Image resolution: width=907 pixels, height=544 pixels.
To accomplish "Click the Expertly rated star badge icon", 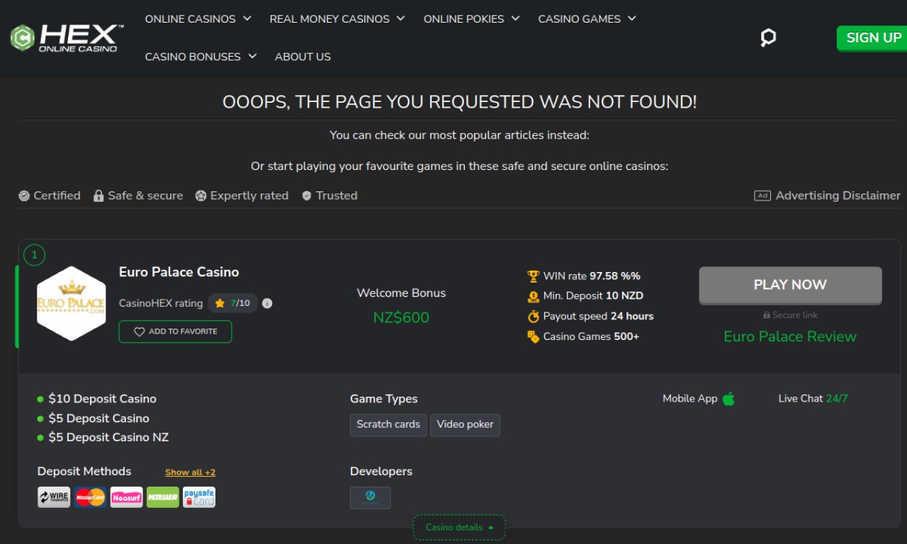I will tap(201, 196).
